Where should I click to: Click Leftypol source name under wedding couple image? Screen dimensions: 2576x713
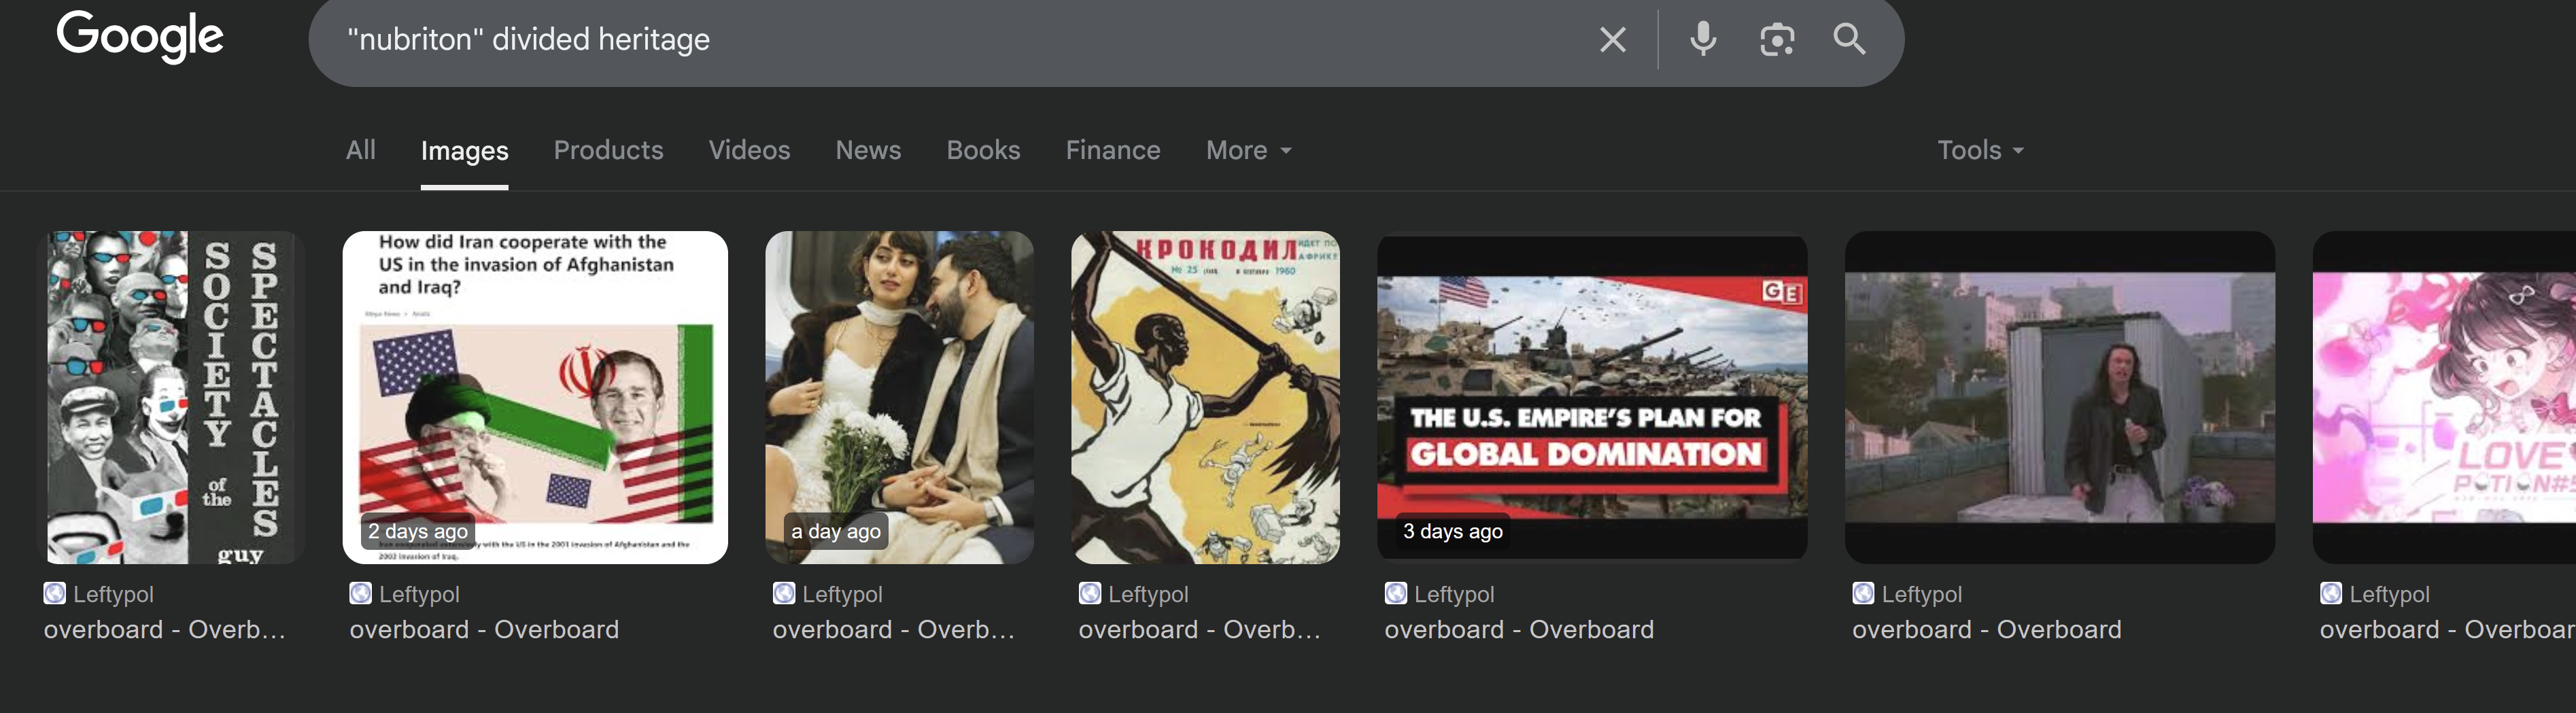point(843,594)
